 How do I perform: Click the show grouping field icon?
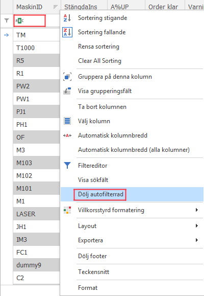click(67, 91)
